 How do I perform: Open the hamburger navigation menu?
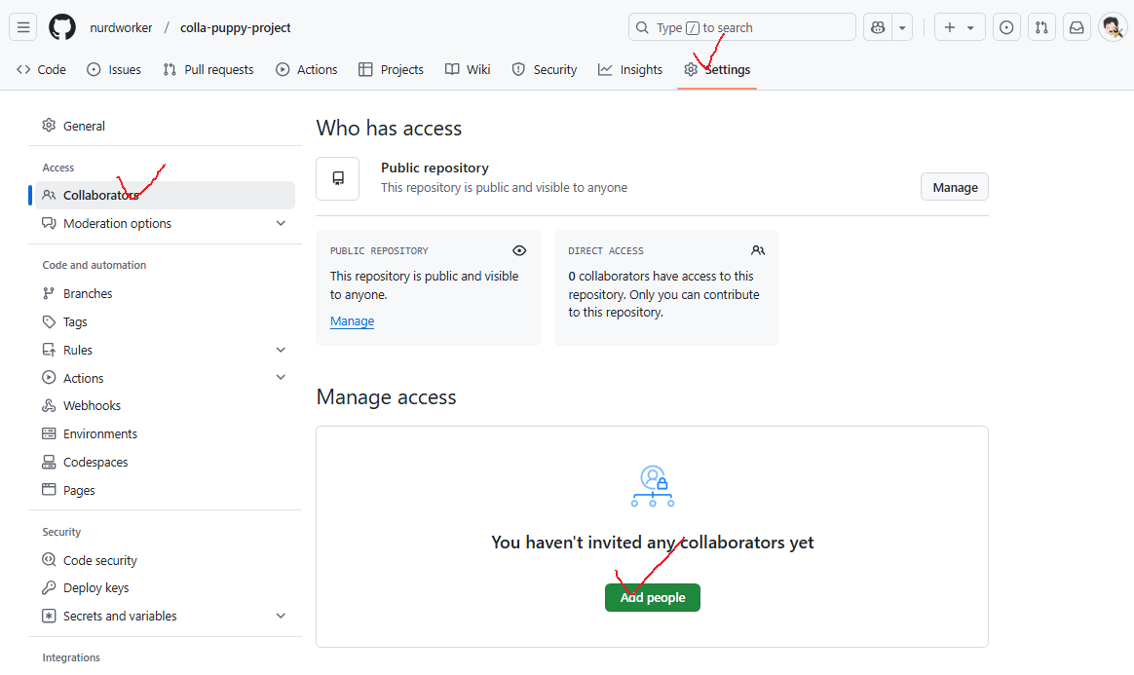point(23,27)
